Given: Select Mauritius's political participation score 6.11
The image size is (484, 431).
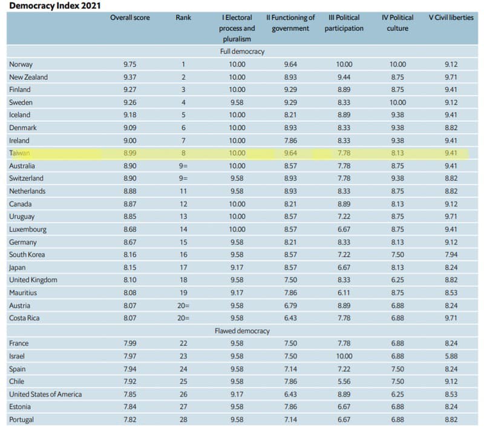Looking at the screenshot, I should 344,293.
